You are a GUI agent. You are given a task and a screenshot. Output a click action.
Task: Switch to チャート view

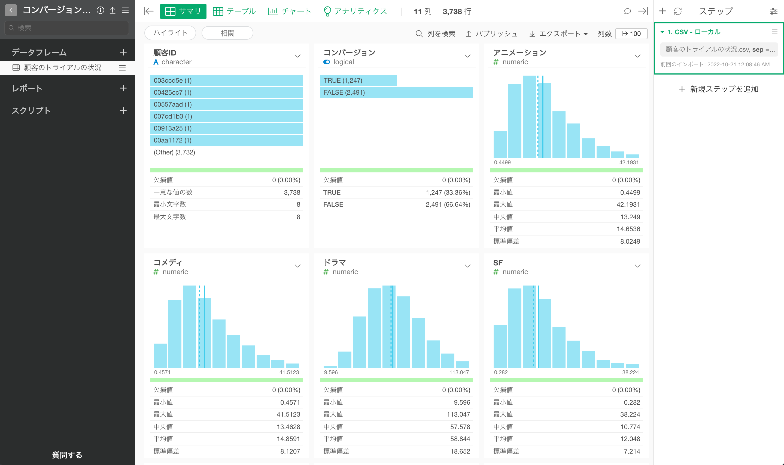289,11
